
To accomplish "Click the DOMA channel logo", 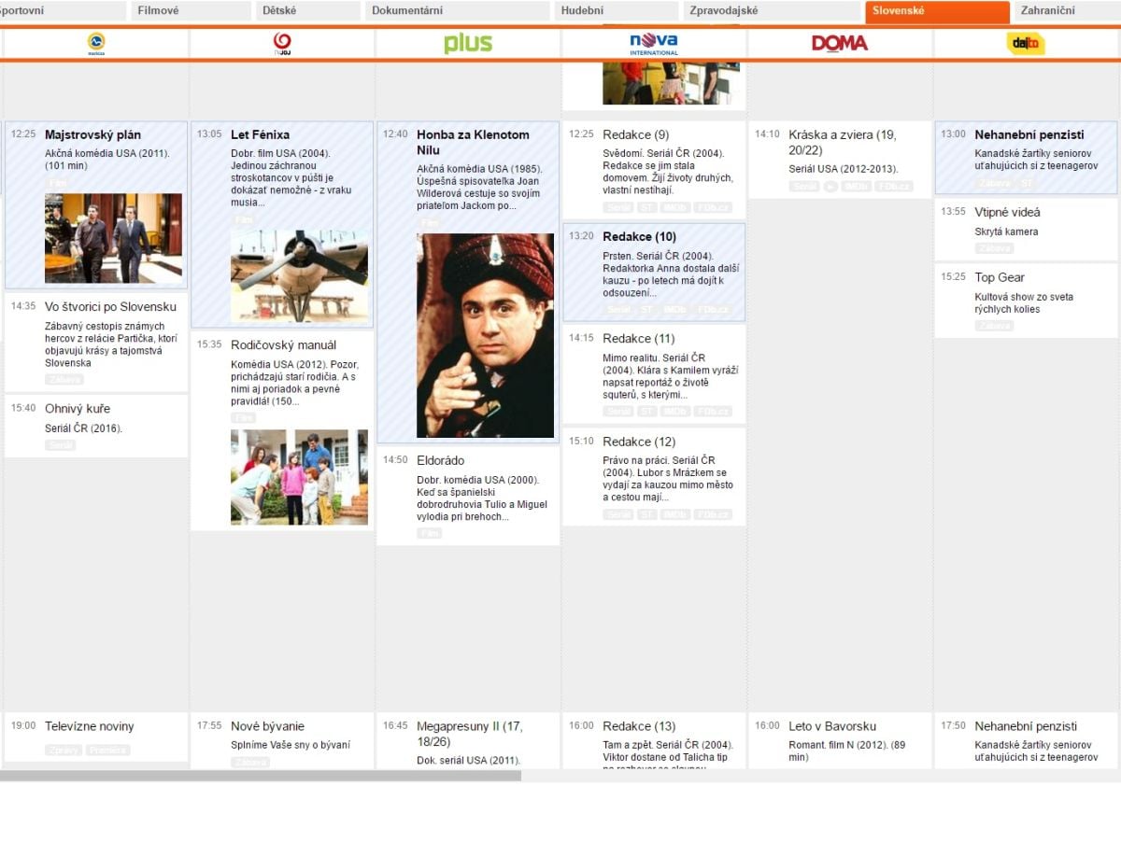I will tap(839, 43).
